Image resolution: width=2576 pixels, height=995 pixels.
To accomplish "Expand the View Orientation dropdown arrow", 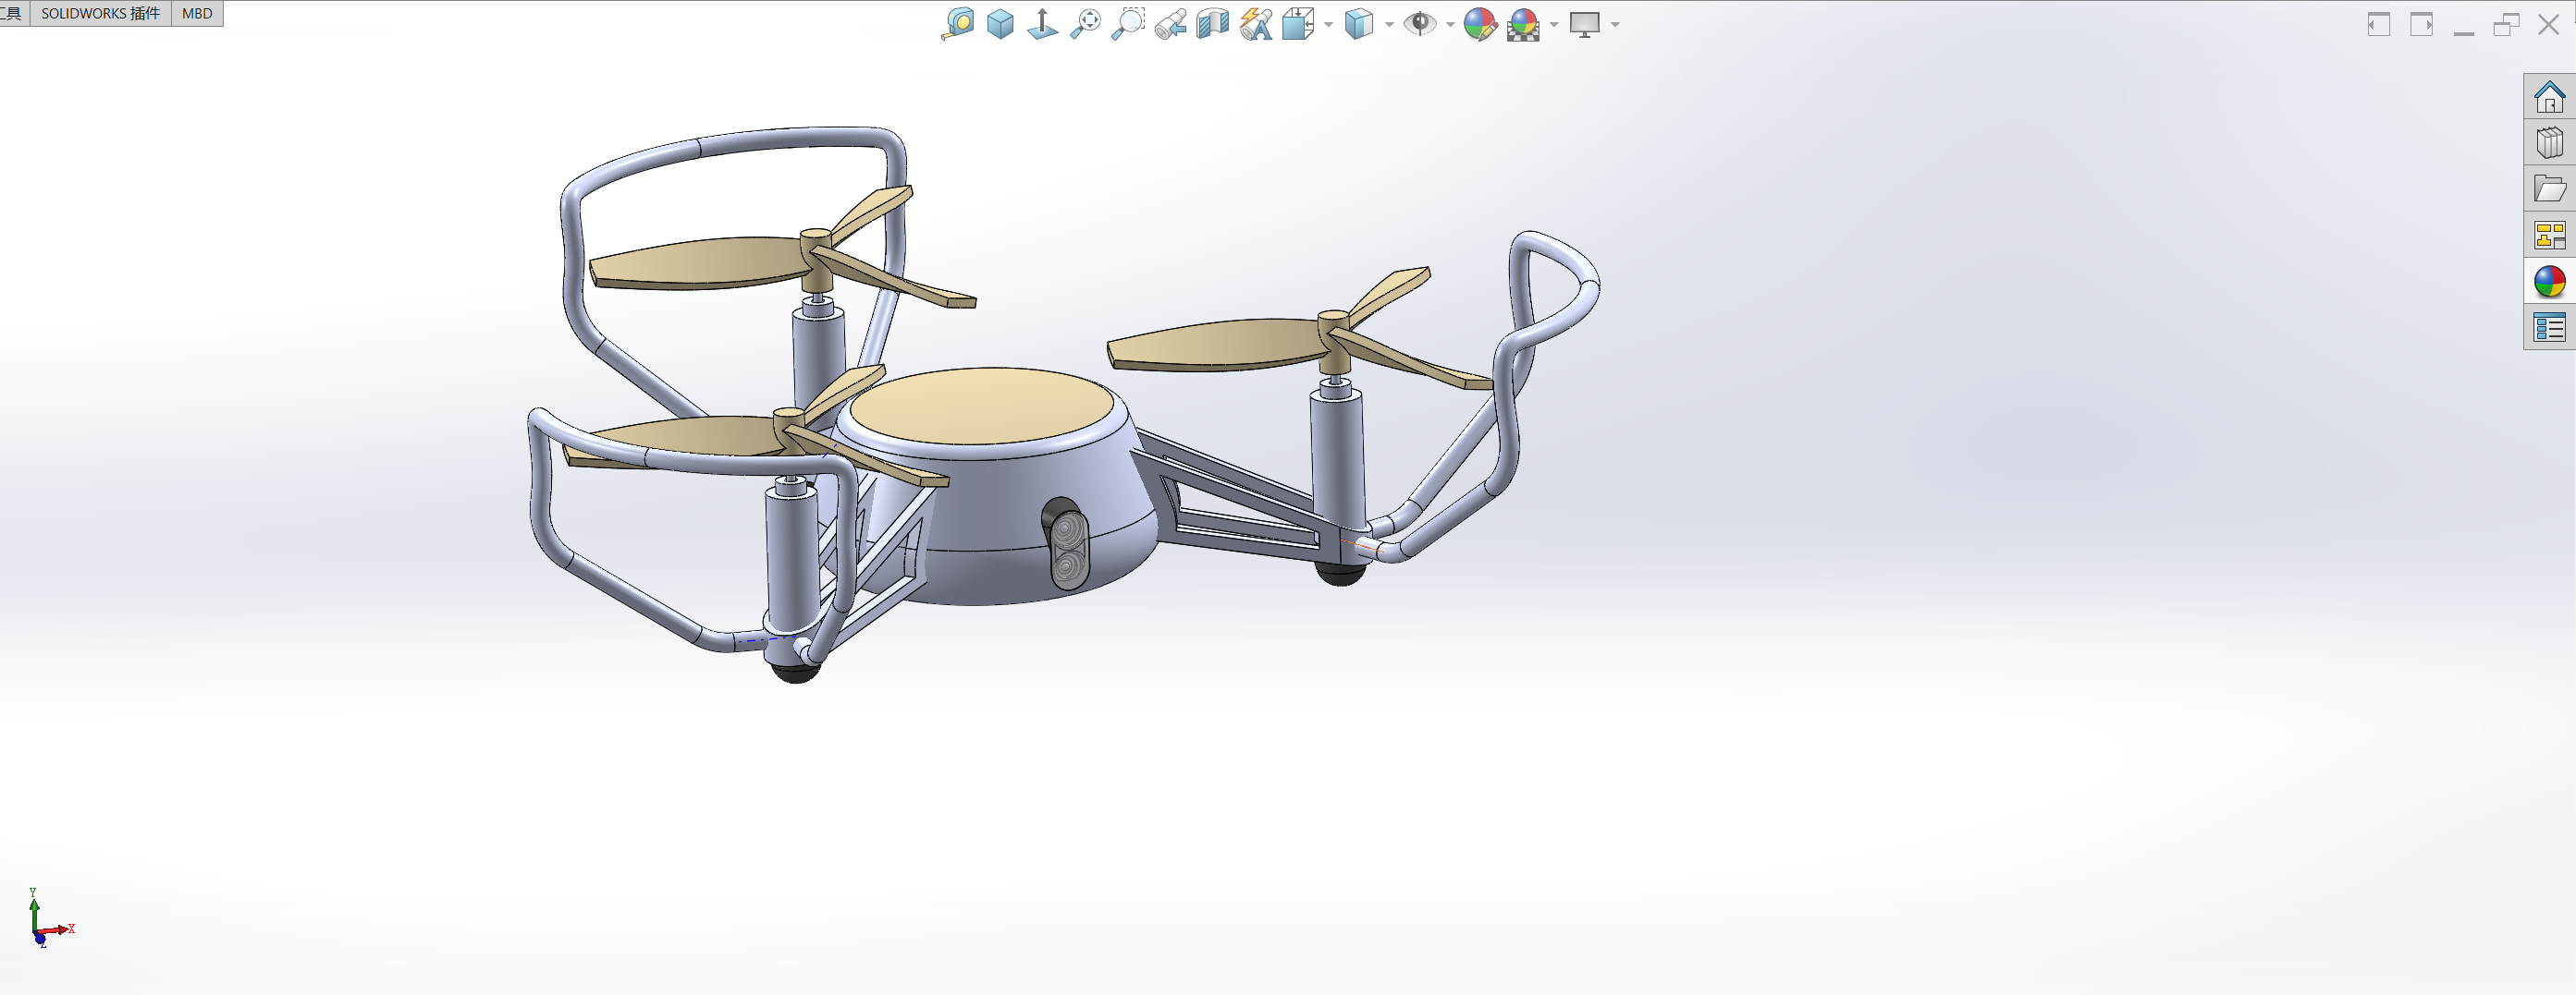I will (1328, 24).
